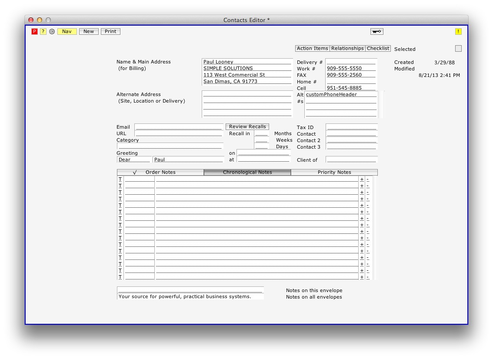Edit the greeting salutation field containing Dear

(x=134, y=160)
